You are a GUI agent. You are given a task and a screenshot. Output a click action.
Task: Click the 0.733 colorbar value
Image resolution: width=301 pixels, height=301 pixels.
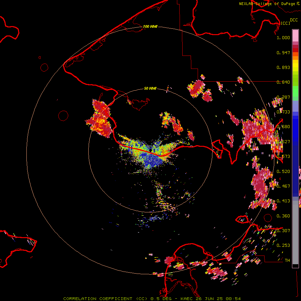283,112
